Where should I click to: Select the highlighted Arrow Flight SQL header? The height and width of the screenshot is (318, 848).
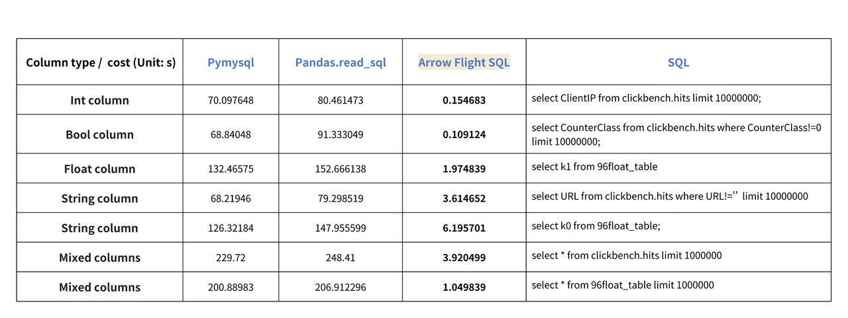click(464, 63)
